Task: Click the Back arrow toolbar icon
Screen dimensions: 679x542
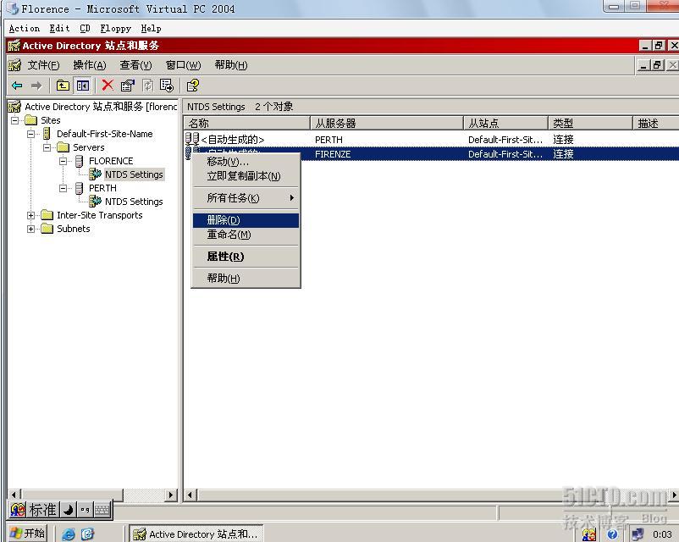Action: tap(17, 86)
